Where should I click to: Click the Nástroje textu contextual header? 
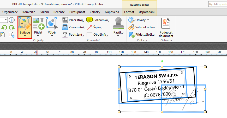139,5
